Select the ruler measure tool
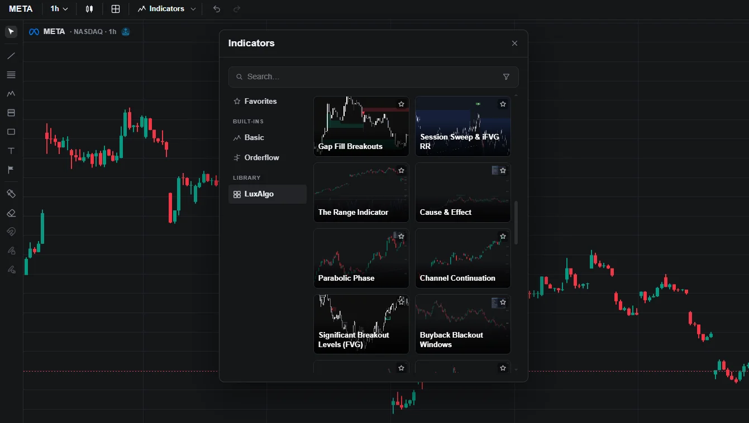749x423 pixels. pos(11,194)
